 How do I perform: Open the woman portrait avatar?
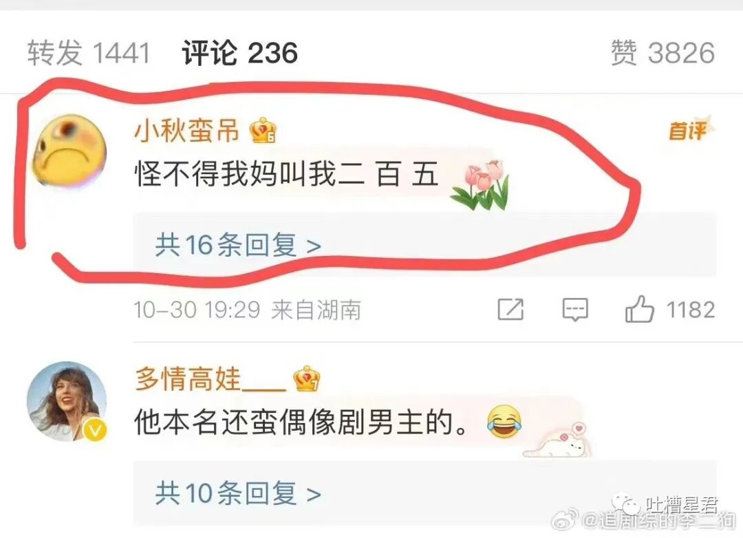(67, 401)
